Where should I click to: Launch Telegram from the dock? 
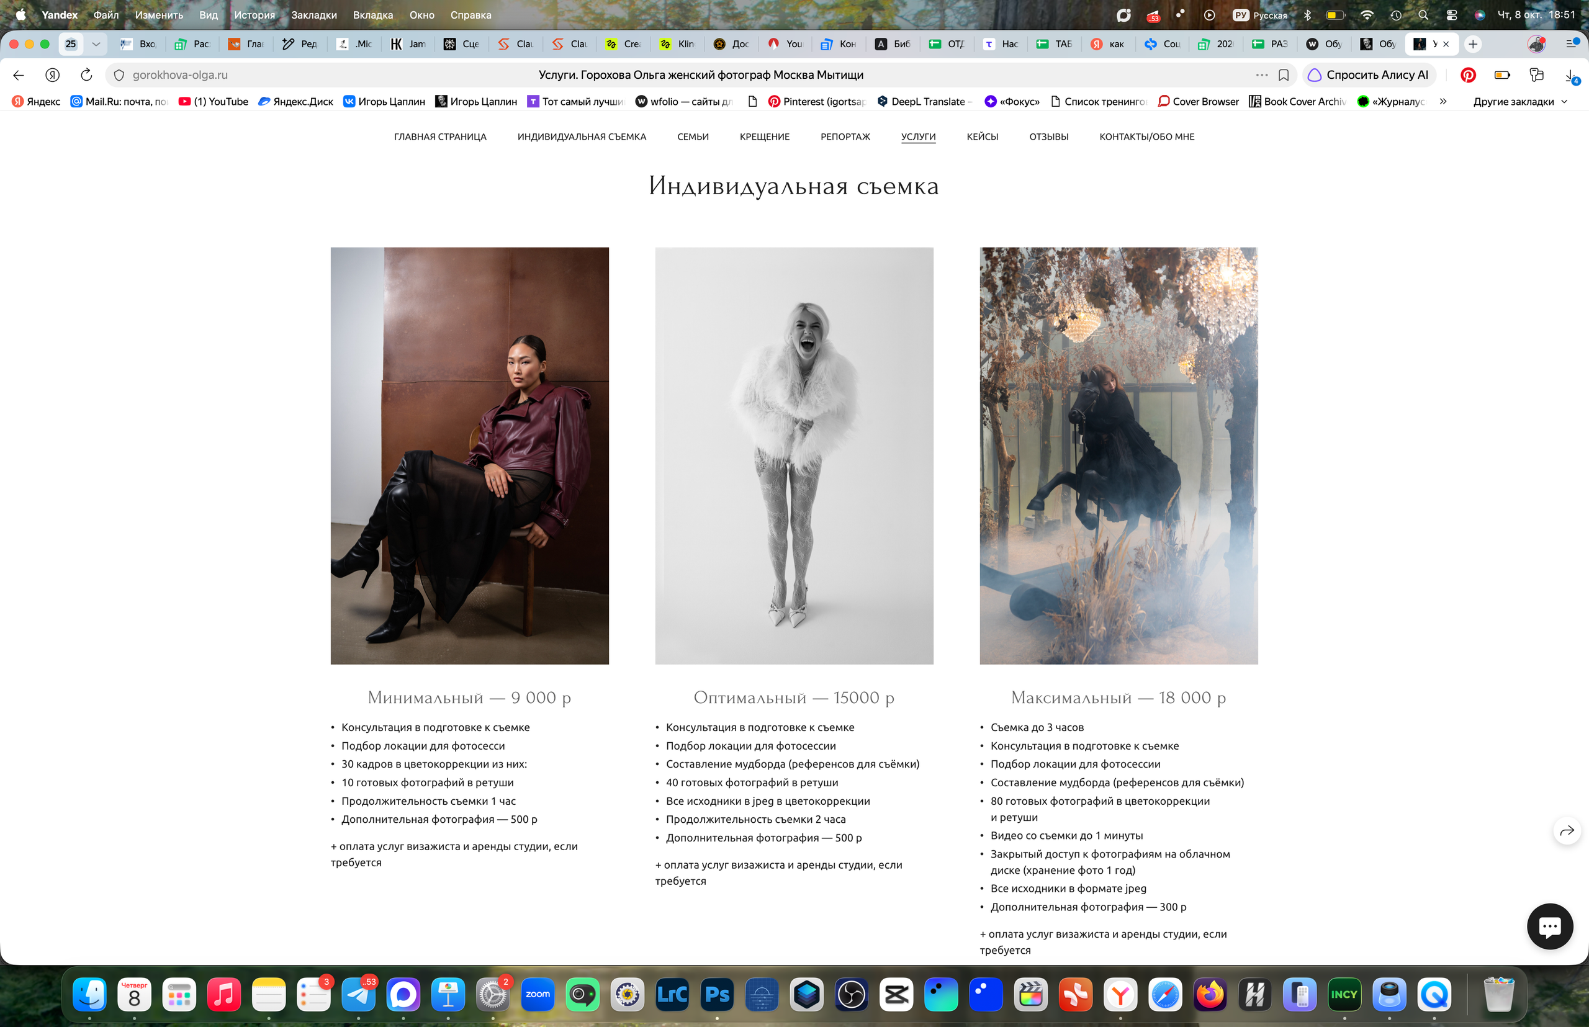tap(359, 994)
